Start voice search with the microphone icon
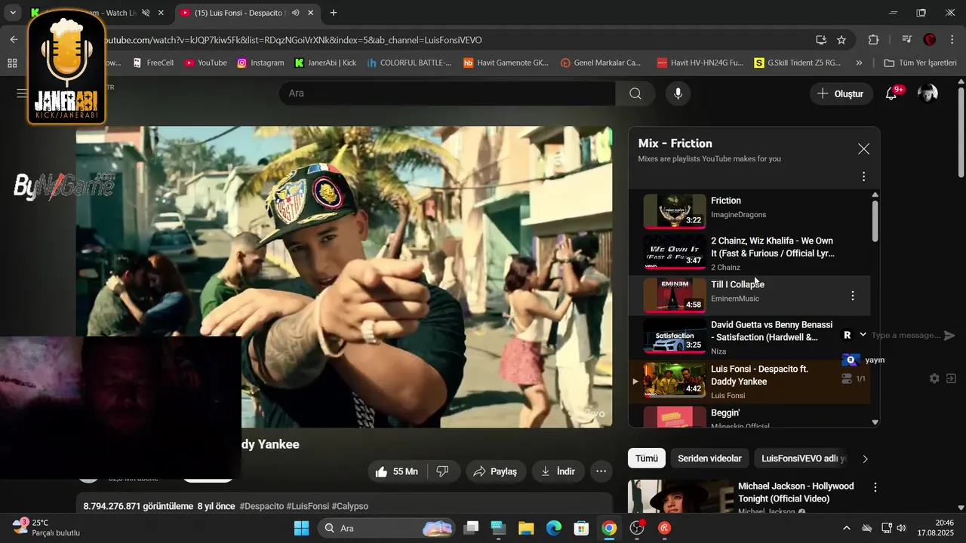The width and height of the screenshot is (966, 543). click(x=678, y=94)
